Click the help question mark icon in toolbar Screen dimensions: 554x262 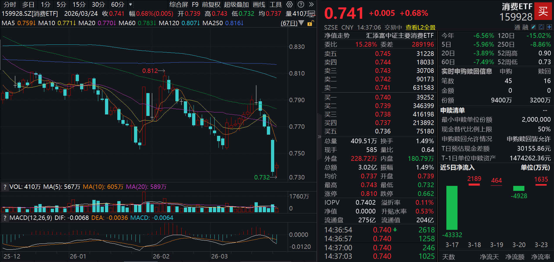301,4
